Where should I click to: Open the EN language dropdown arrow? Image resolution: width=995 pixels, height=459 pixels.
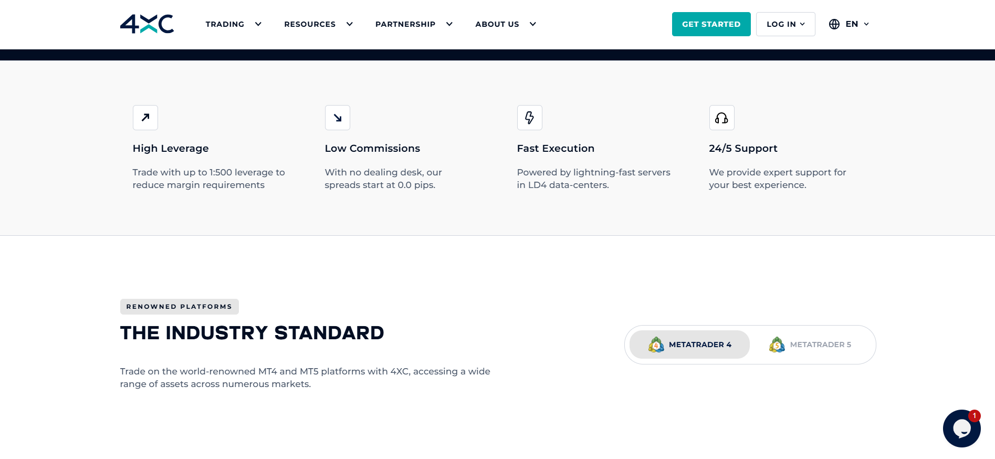[x=866, y=24]
